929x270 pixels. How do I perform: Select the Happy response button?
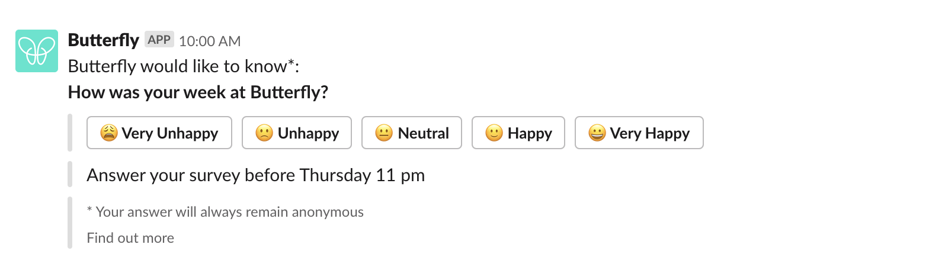click(518, 133)
